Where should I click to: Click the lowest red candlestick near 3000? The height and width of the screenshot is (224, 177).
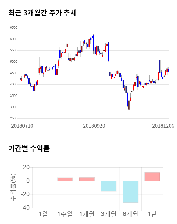coord(129,105)
